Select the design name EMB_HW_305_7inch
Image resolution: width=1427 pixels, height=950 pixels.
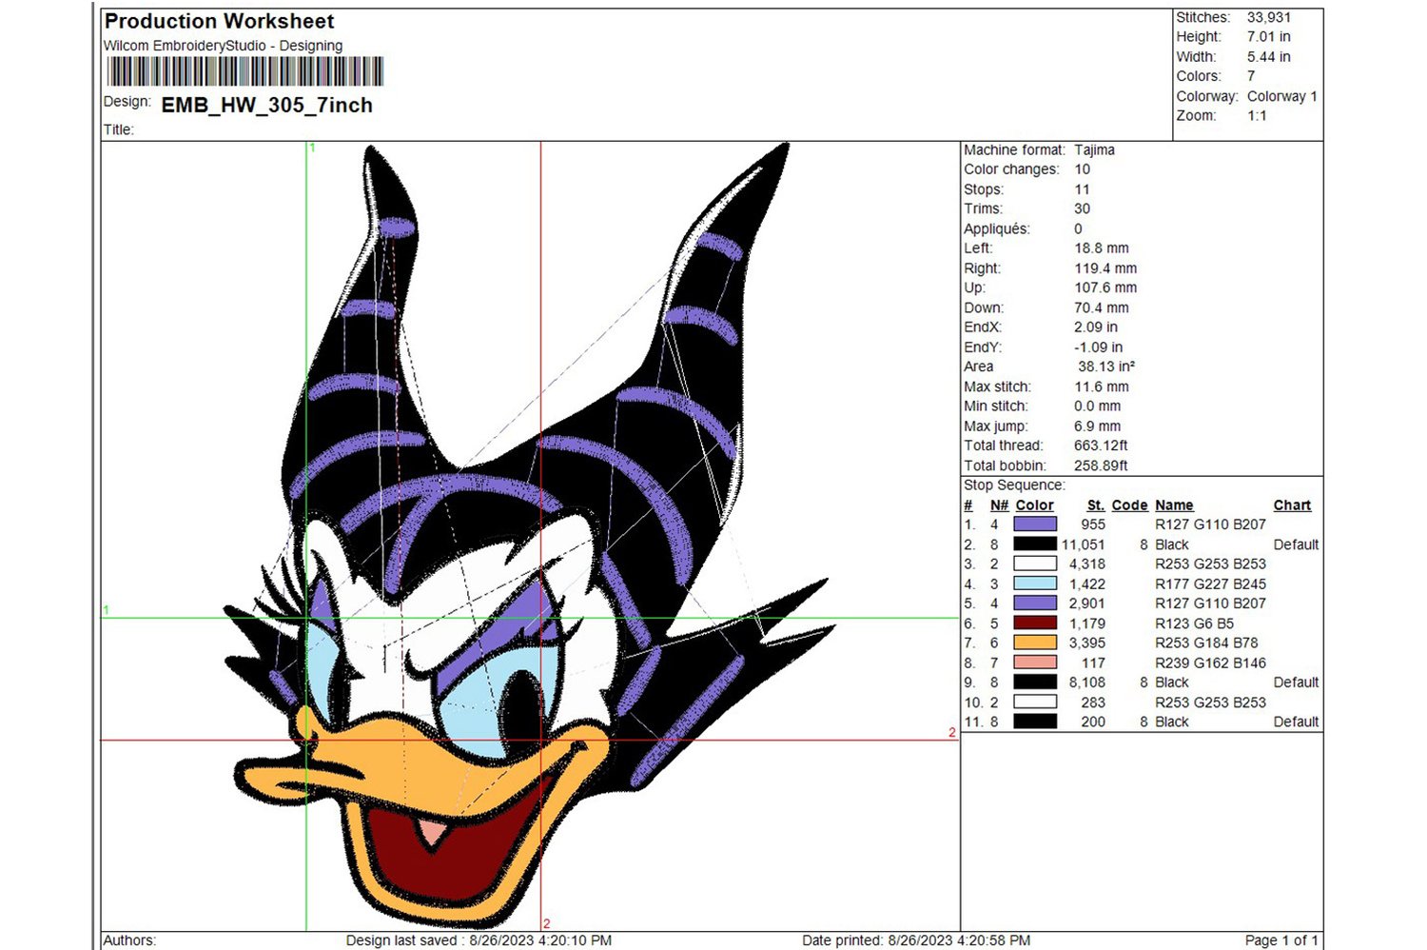tap(267, 106)
